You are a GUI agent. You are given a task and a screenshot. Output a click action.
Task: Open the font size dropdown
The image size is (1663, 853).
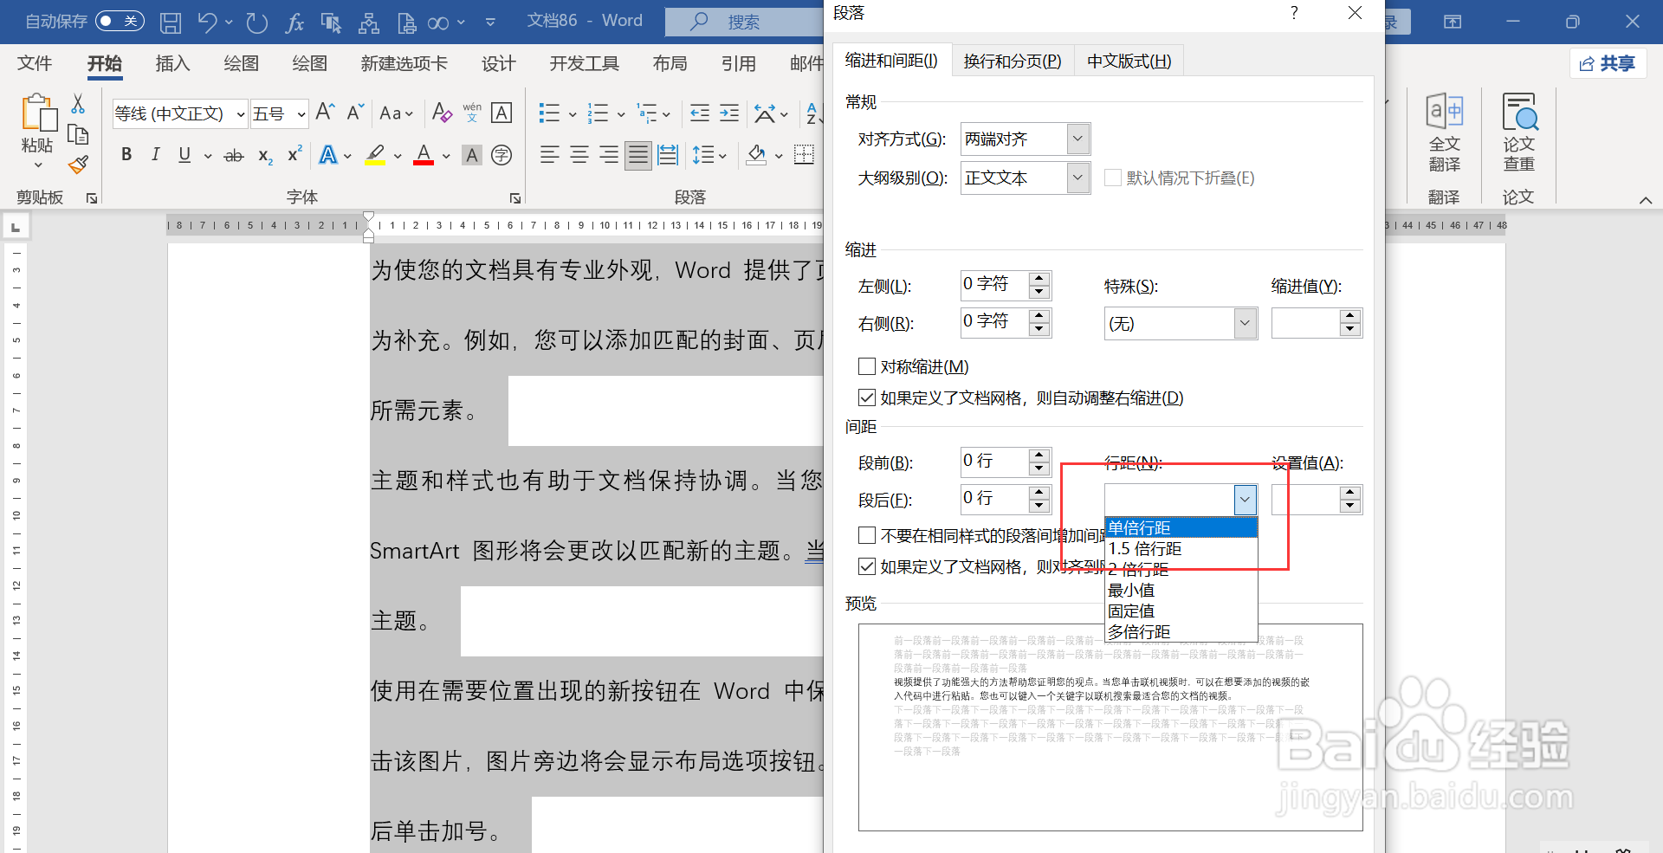pos(301,113)
